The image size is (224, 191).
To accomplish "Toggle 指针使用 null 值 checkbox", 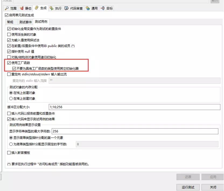I will (x=9, y=51).
